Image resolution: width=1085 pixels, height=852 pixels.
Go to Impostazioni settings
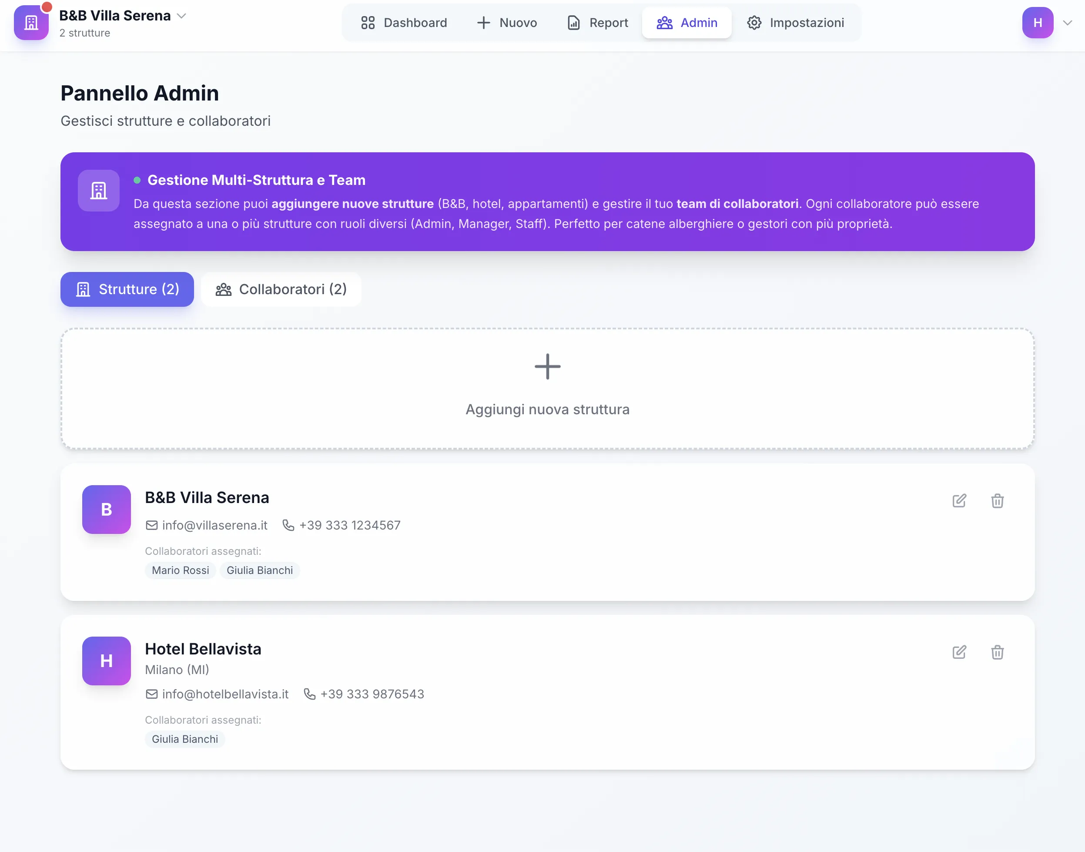click(795, 23)
